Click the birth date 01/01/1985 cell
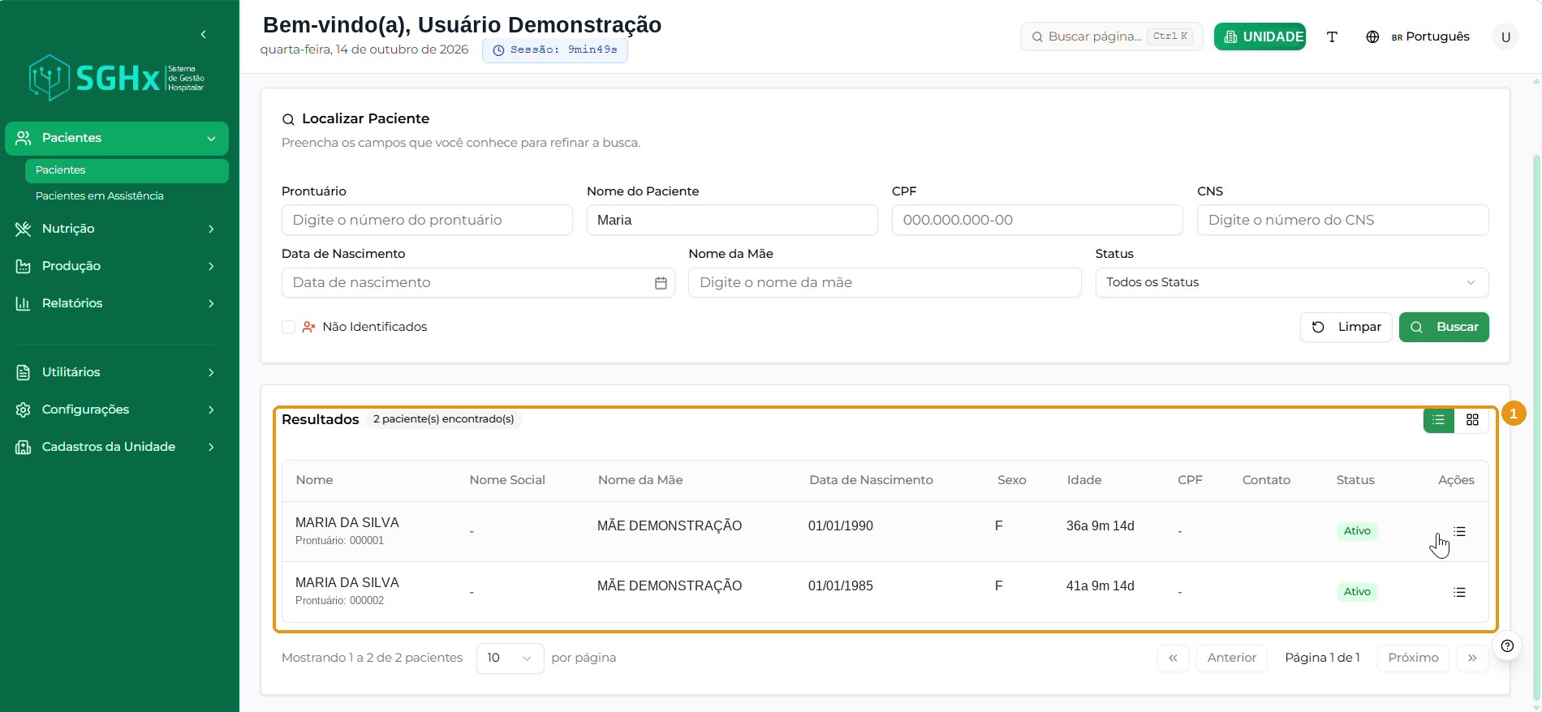This screenshot has height=712, width=1542. (x=840, y=586)
